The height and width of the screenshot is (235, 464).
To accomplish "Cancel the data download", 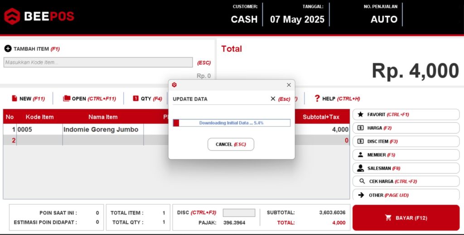I will tap(231, 144).
